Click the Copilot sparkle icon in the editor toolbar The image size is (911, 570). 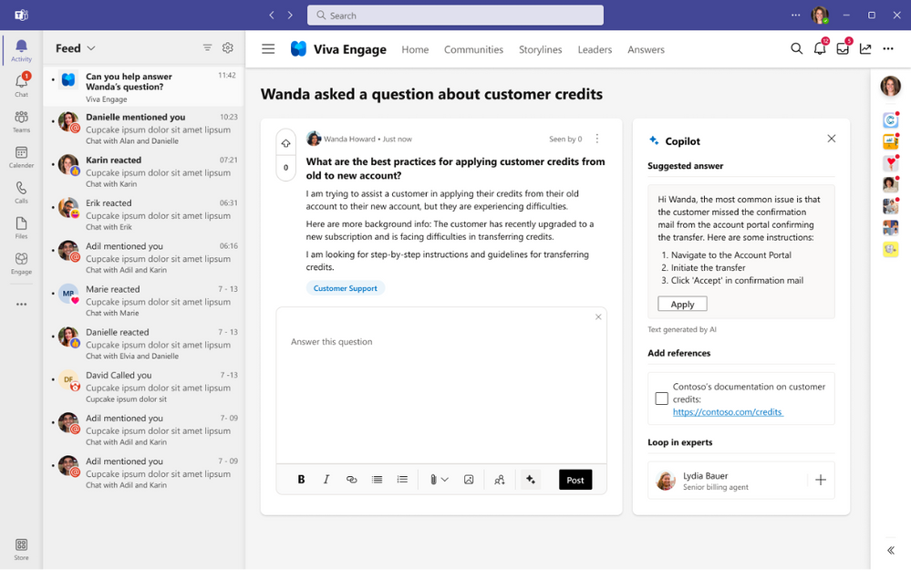(x=531, y=480)
